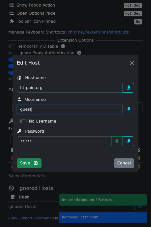The height and width of the screenshot is (227, 151).
Task: Close the Edit Host dialog
Action: click(x=132, y=63)
